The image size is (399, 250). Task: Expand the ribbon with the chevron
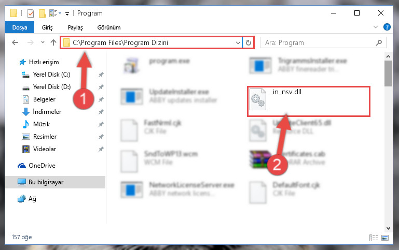375,27
